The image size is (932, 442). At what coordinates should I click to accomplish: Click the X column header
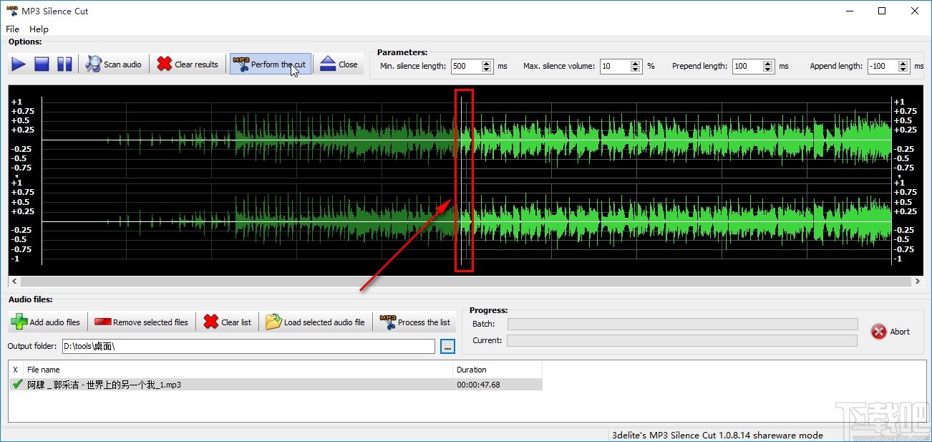tap(16, 370)
